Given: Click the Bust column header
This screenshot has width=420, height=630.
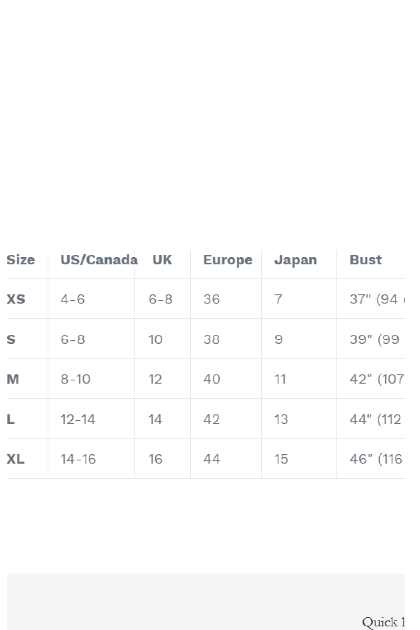Looking at the screenshot, I should pos(365,260).
